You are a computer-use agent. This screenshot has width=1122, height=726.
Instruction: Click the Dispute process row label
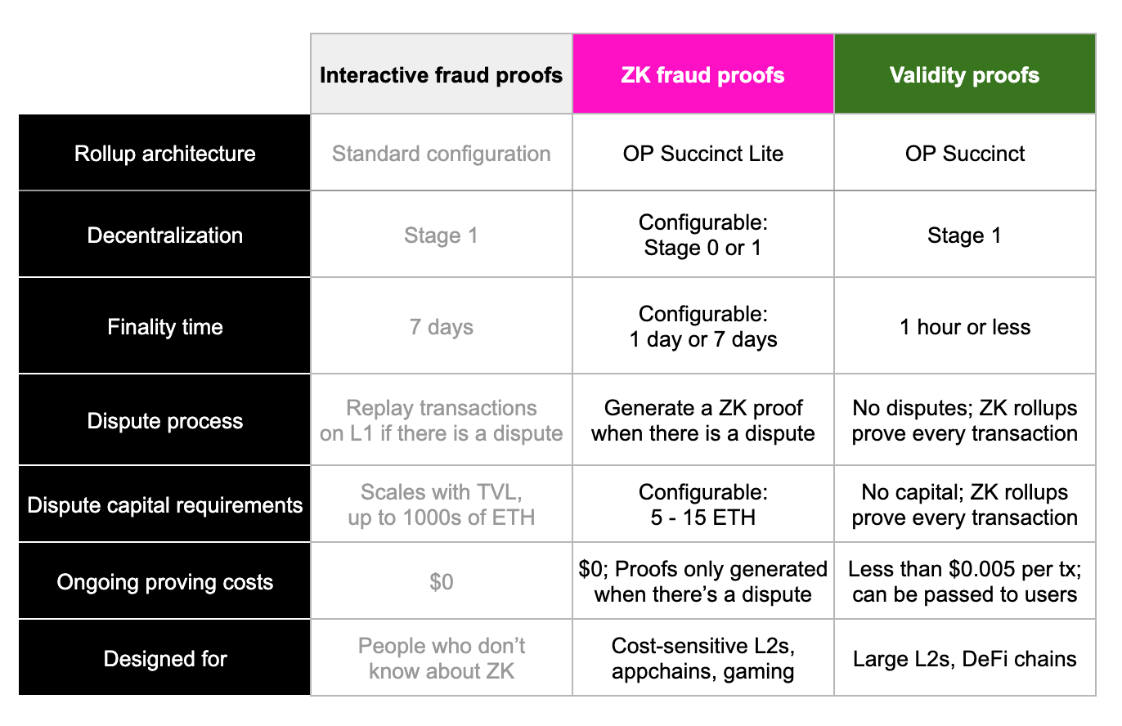tap(164, 421)
